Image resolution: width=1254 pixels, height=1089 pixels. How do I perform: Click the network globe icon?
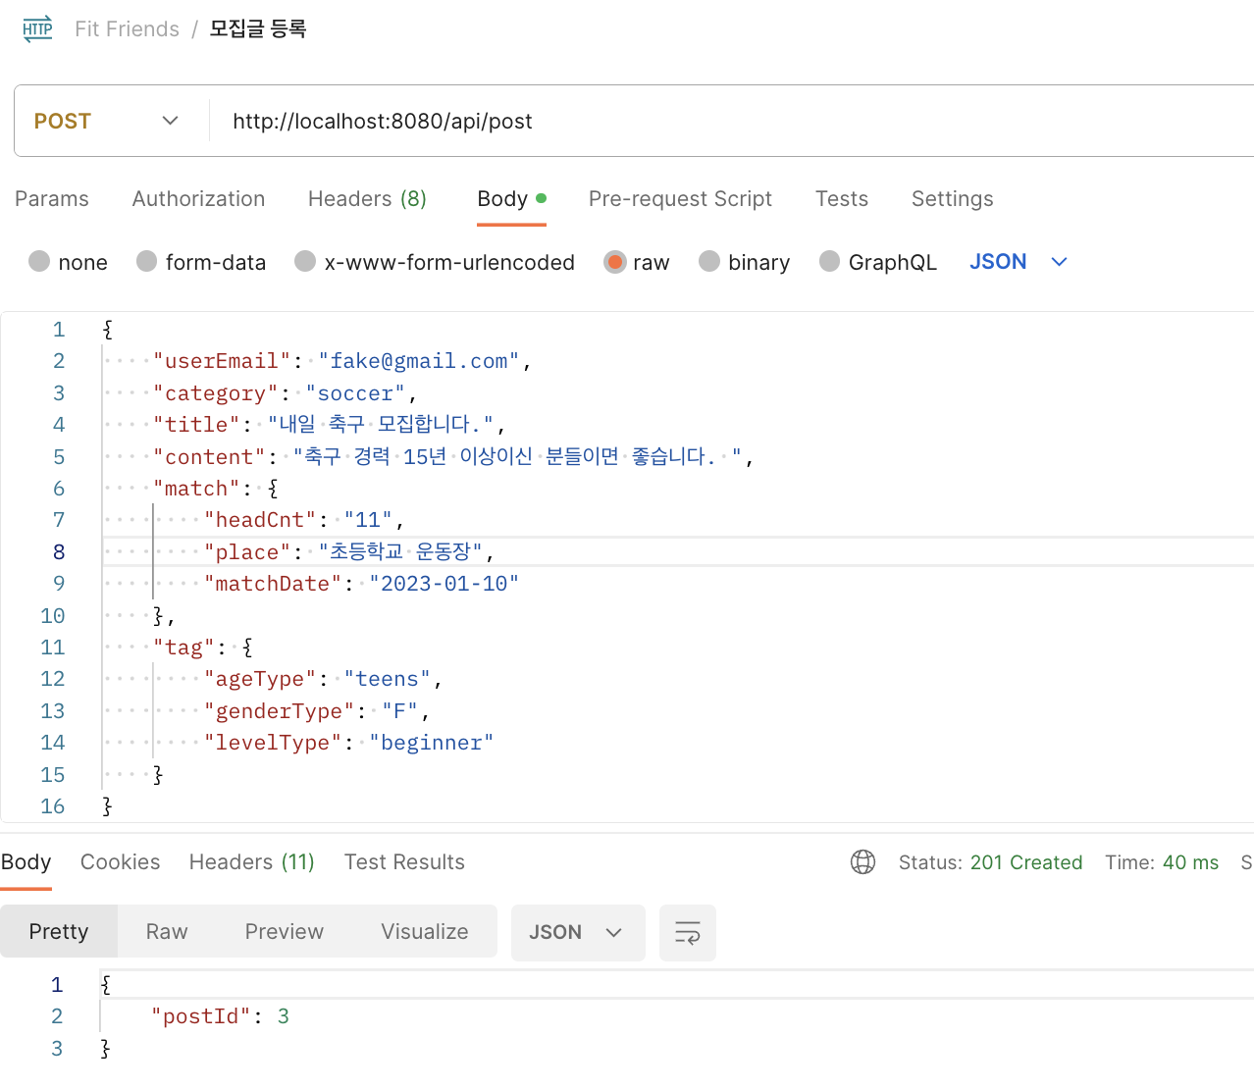point(862,862)
